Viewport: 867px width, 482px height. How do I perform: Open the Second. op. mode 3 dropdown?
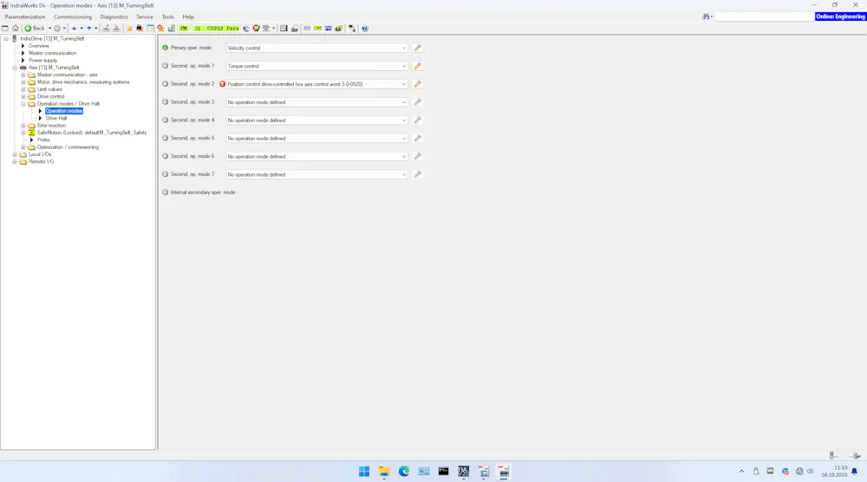316,102
